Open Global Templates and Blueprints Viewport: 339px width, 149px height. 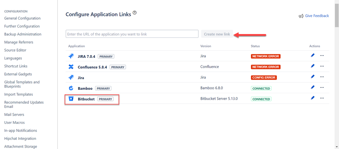click(x=22, y=84)
